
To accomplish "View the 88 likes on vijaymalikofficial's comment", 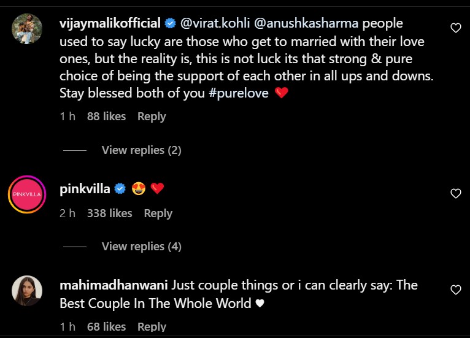I will tap(106, 117).
